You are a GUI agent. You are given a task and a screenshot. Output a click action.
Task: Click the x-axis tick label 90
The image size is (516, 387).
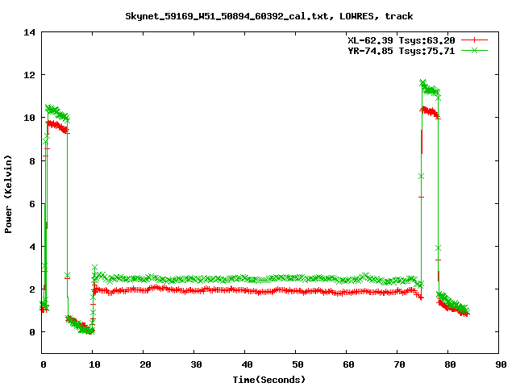point(501,364)
